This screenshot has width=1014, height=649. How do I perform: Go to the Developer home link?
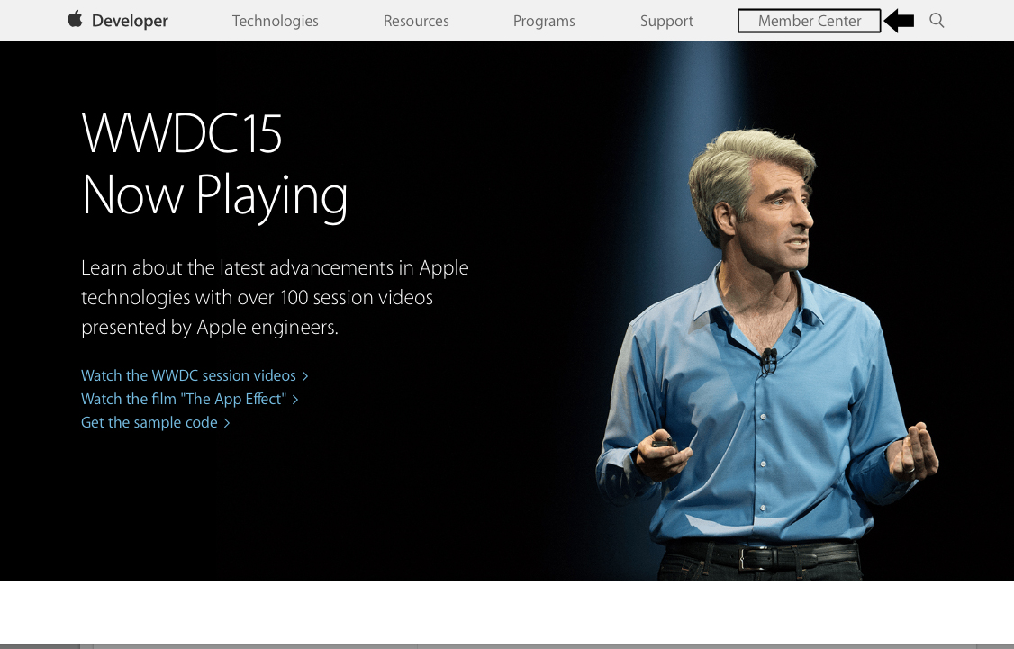pos(130,21)
